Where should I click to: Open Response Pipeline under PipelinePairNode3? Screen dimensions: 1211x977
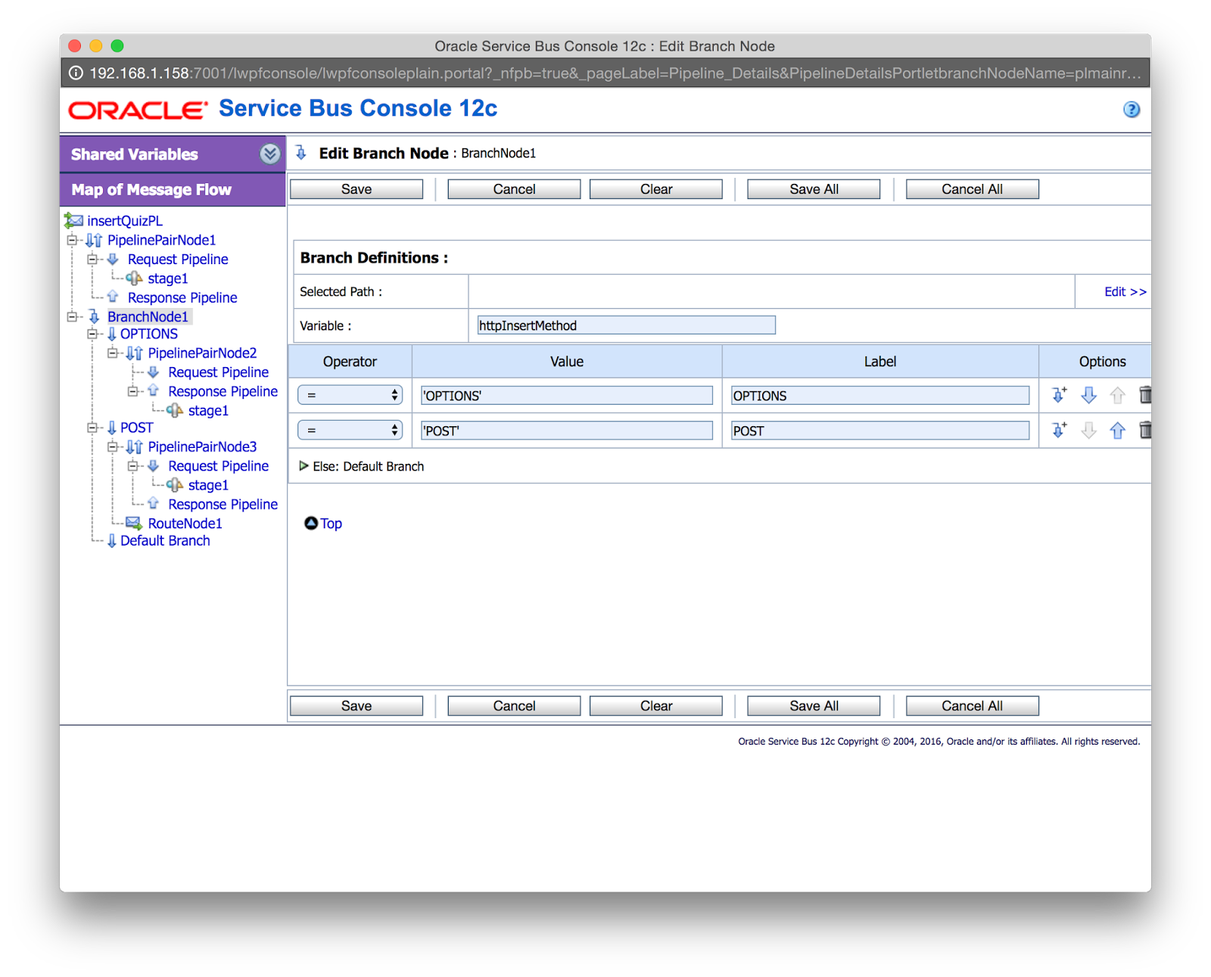223,504
